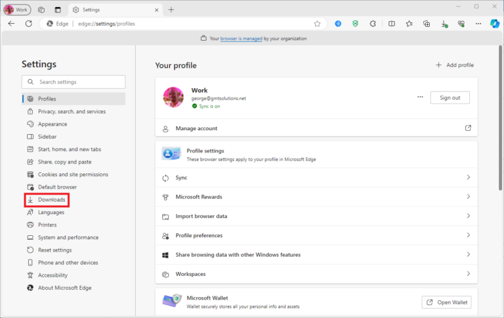Click the Work profile picture
The width and height of the screenshot is (504, 318).
(x=173, y=97)
